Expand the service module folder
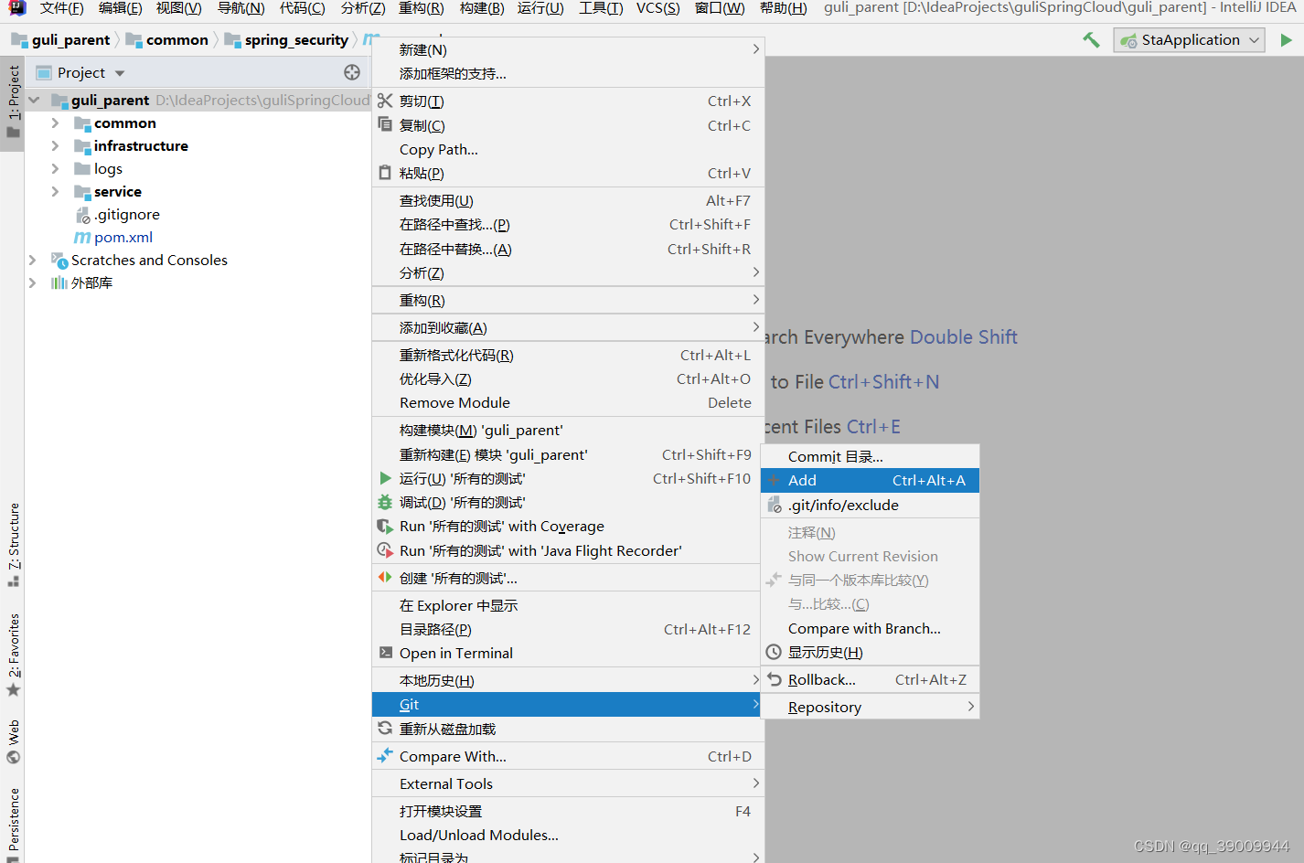1304x863 pixels. 56,191
